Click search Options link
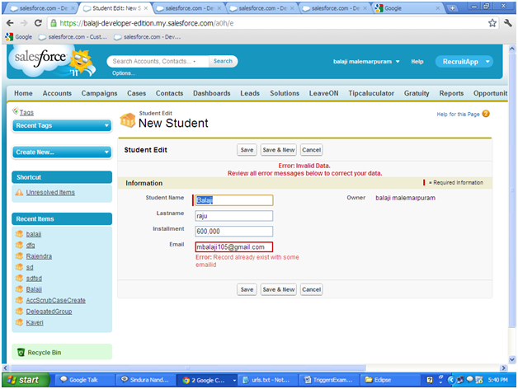The image size is (518, 389). [124, 73]
